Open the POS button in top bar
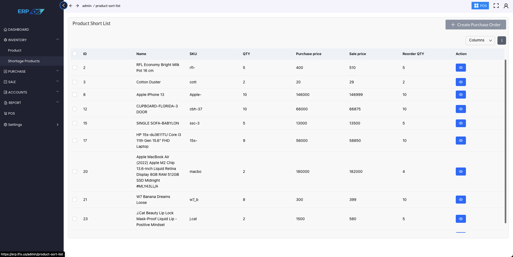Image resolution: width=513 pixels, height=257 pixels. [x=480, y=6]
